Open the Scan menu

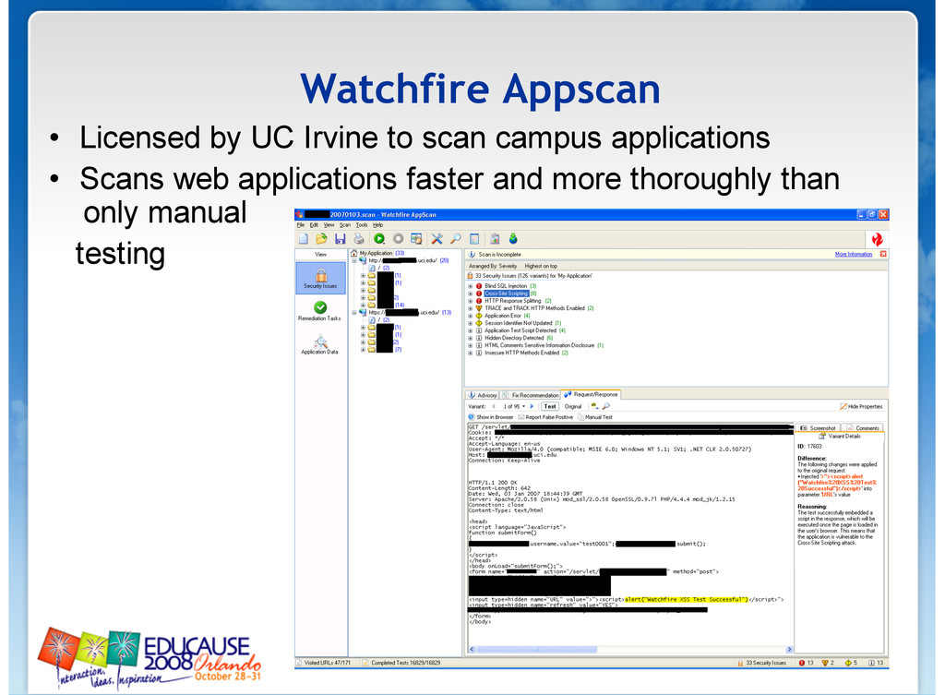click(345, 225)
